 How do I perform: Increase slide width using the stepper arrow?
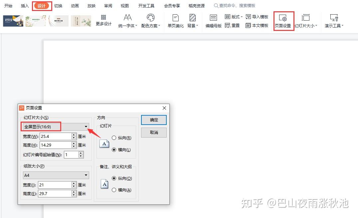(x=74, y=135)
